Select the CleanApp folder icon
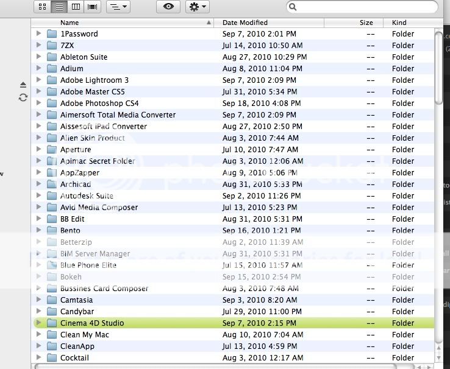The height and width of the screenshot is (369, 450). pyautogui.click(x=52, y=346)
